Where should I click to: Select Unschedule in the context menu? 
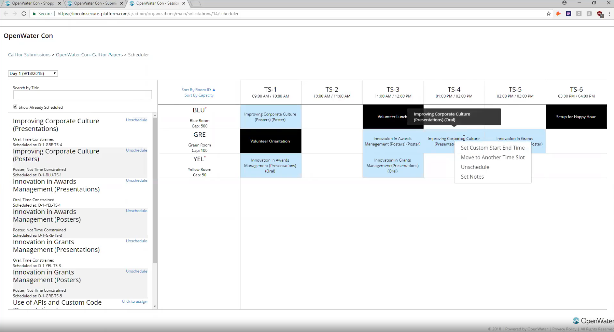475,167
